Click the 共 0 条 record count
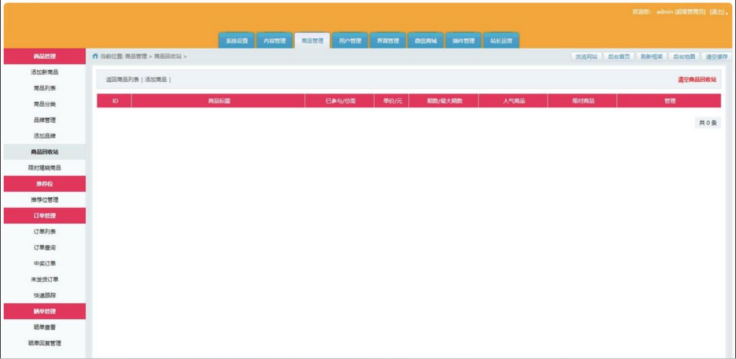Image resolution: width=736 pixels, height=359 pixels. coord(708,123)
